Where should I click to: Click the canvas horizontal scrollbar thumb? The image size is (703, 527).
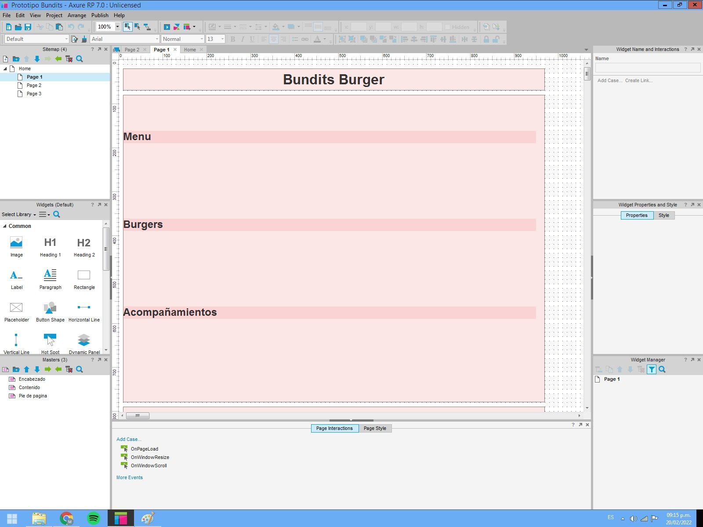coord(138,415)
